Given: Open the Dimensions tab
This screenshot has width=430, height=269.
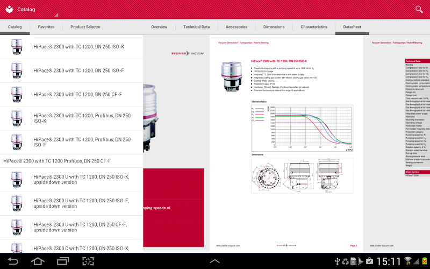Looking at the screenshot, I should point(274,27).
